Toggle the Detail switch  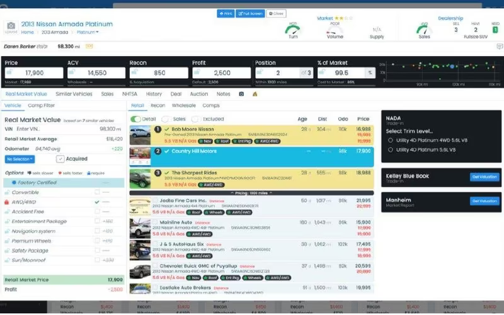pyautogui.click(x=135, y=119)
